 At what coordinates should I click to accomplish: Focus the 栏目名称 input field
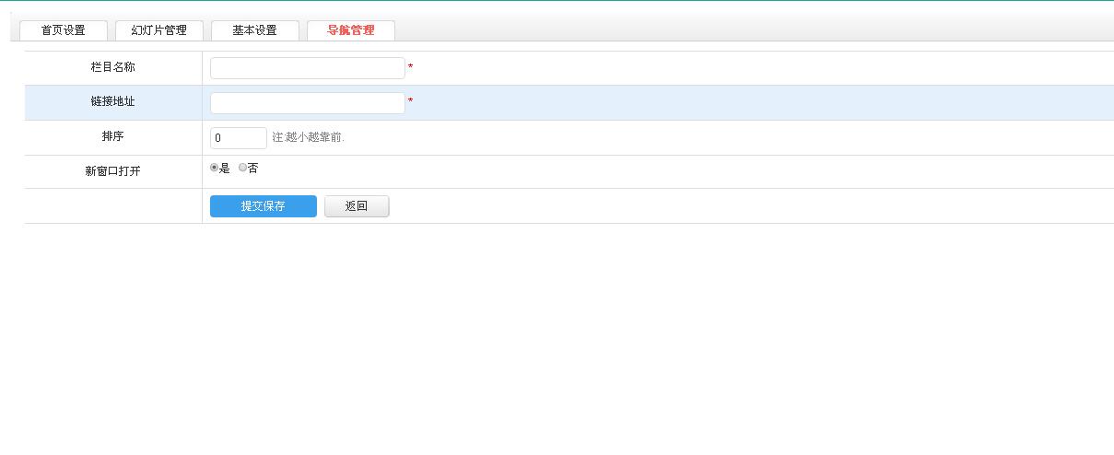pyautogui.click(x=308, y=68)
